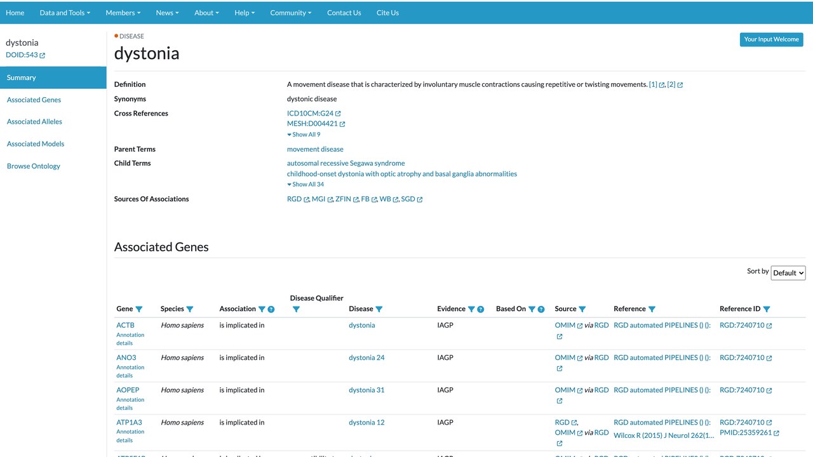Open the Evidence column filter
Image resolution: width=813 pixels, height=457 pixels.
pyautogui.click(x=471, y=309)
